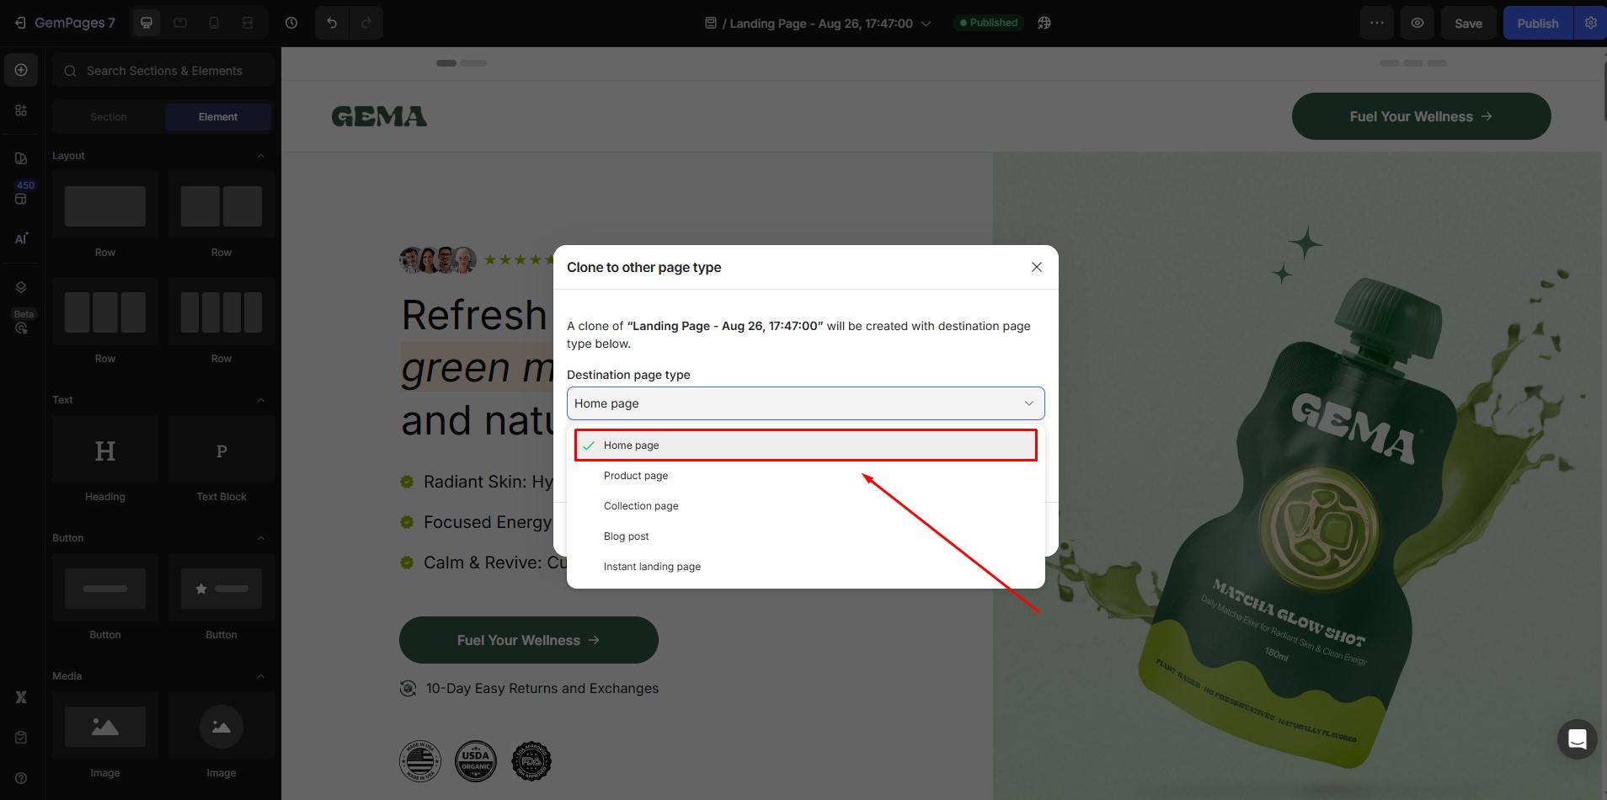This screenshot has height=800, width=1607.
Task: Collapse the Layout section
Action: (x=261, y=156)
